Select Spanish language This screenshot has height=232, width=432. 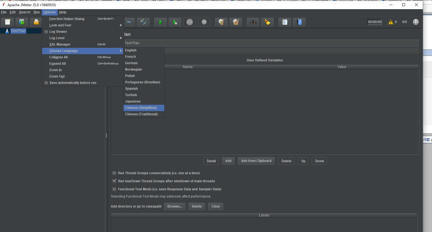pyautogui.click(x=144, y=89)
